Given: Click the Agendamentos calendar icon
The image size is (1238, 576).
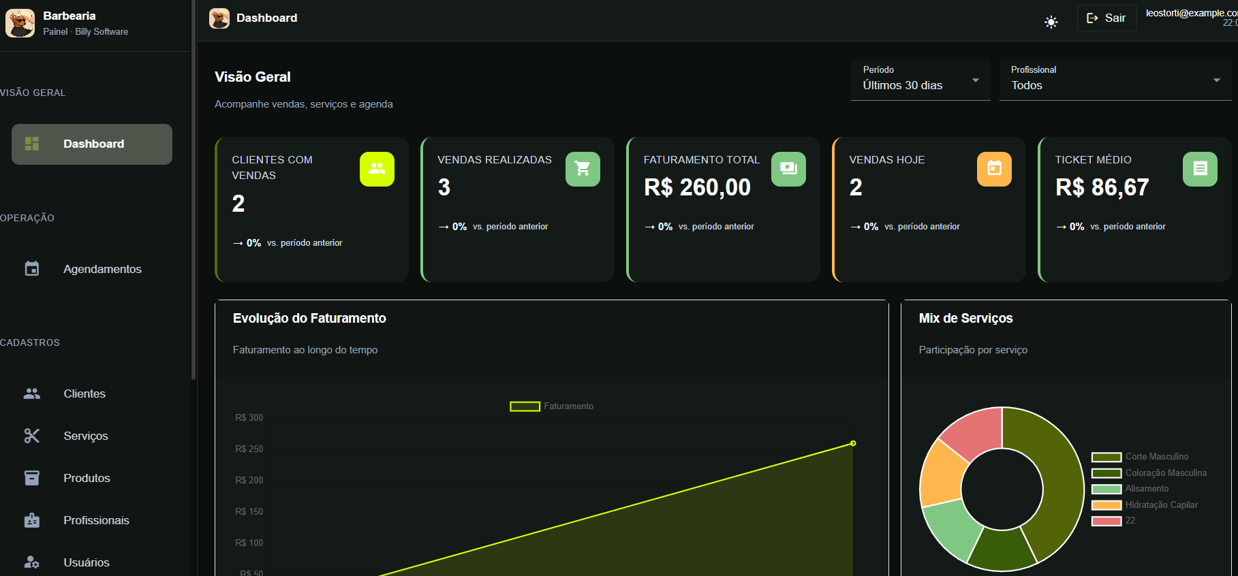Looking at the screenshot, I should pyautogui.click(x=32, y=268).
